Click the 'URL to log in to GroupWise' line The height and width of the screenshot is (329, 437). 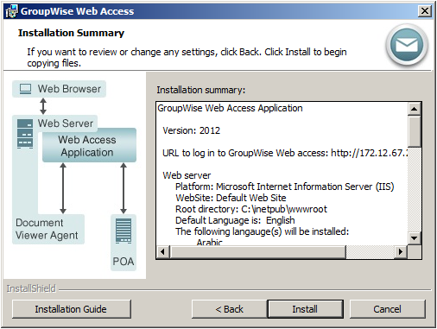point(285,153)
